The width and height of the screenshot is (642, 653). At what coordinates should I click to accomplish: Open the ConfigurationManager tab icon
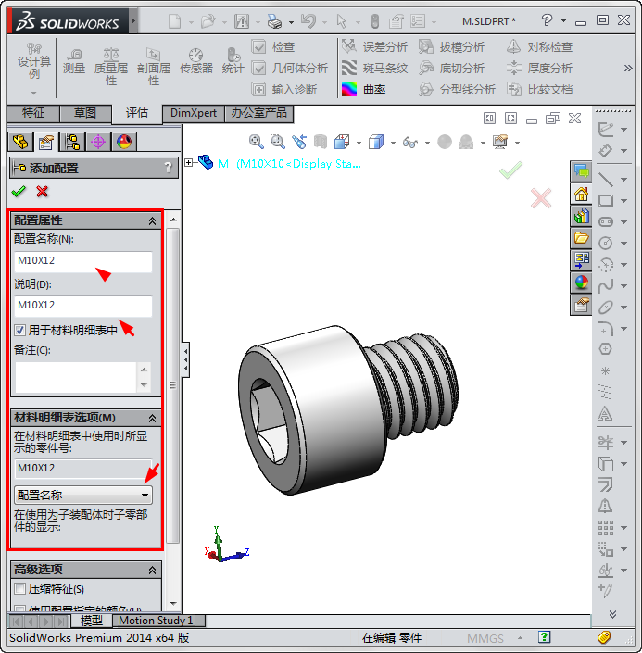pyautogui.click(x=71, y=142)
